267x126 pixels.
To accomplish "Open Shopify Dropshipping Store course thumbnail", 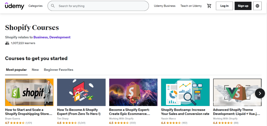I will tap(29, 92).
